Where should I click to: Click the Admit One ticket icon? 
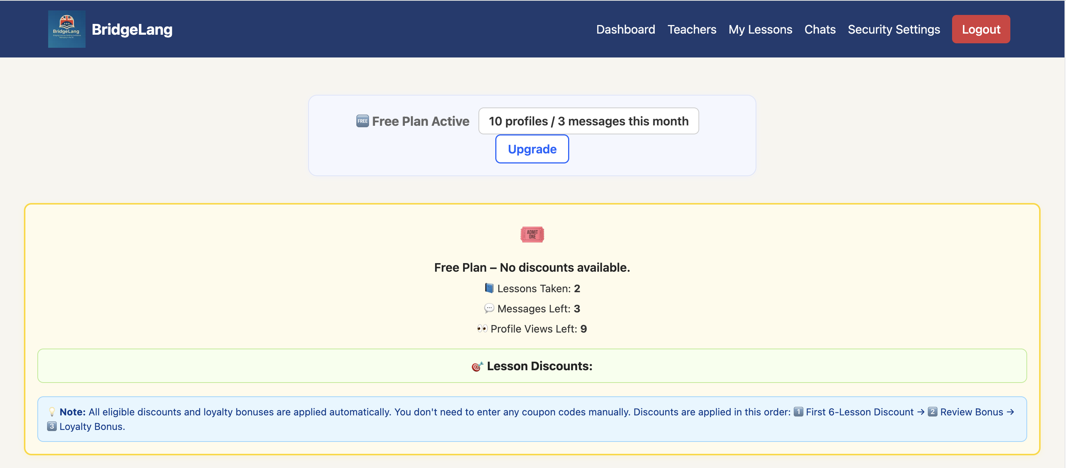(532, 234)
